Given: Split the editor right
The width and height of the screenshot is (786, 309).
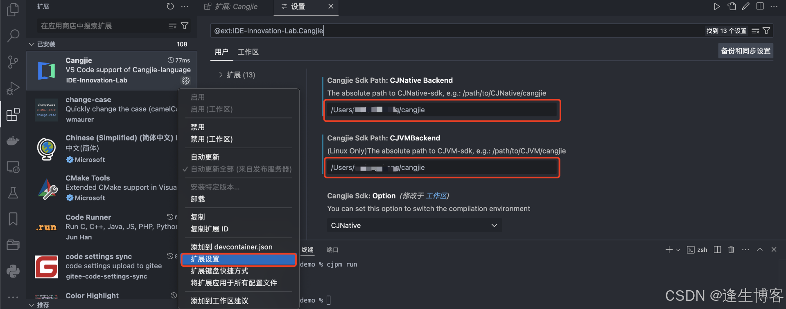Looking at the screenshot, I should (760, 7).
